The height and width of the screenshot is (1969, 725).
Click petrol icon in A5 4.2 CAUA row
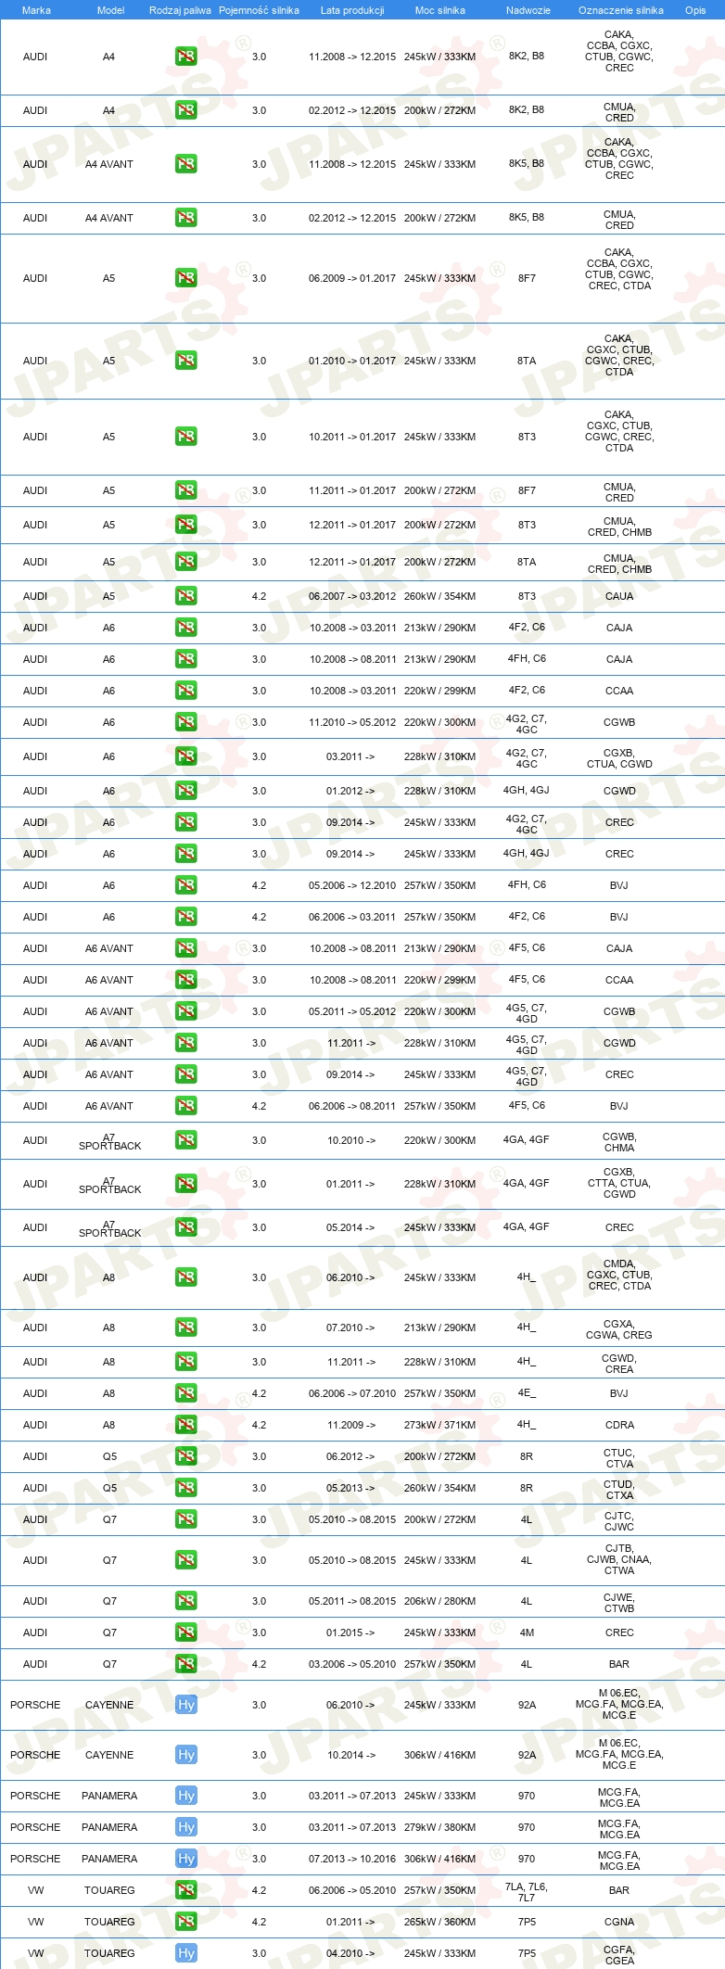click(185, 596)
